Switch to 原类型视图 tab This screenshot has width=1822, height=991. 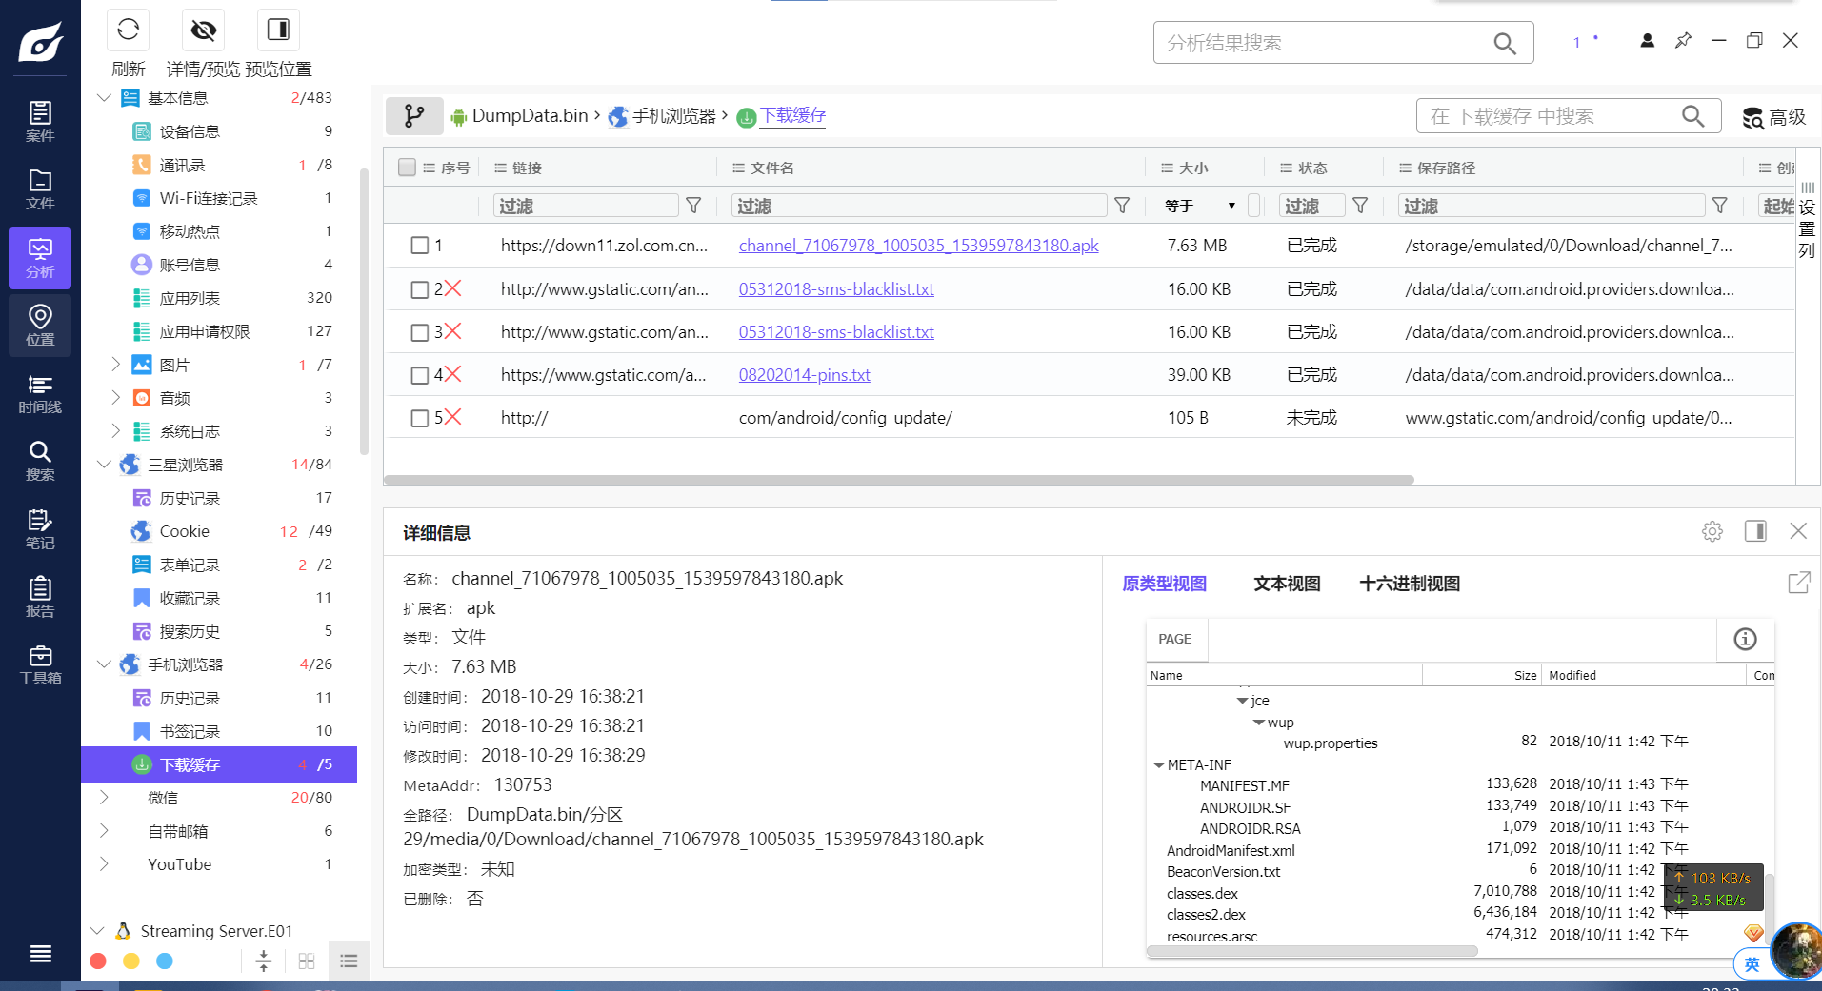coord(1165,584)
